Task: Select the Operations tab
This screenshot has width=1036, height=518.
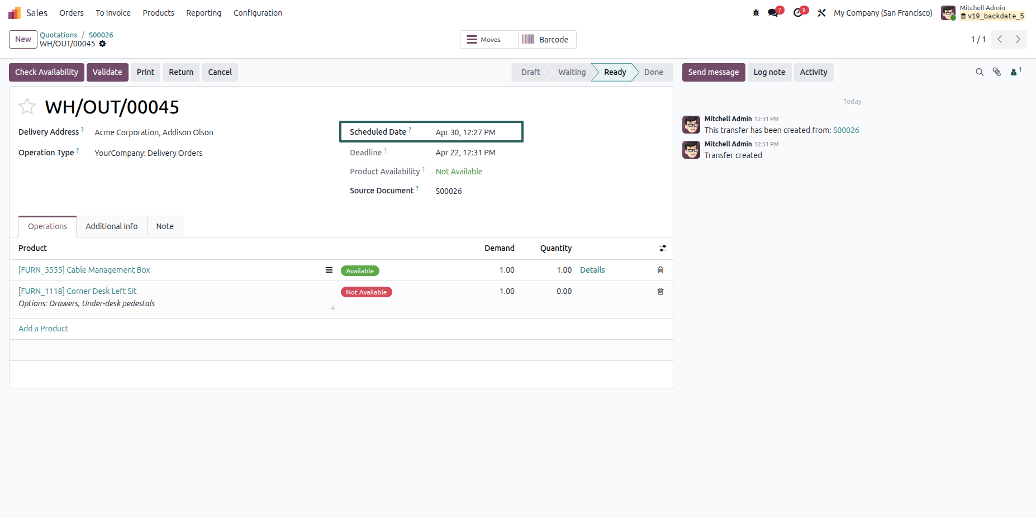Action: [x=47, y=226]
